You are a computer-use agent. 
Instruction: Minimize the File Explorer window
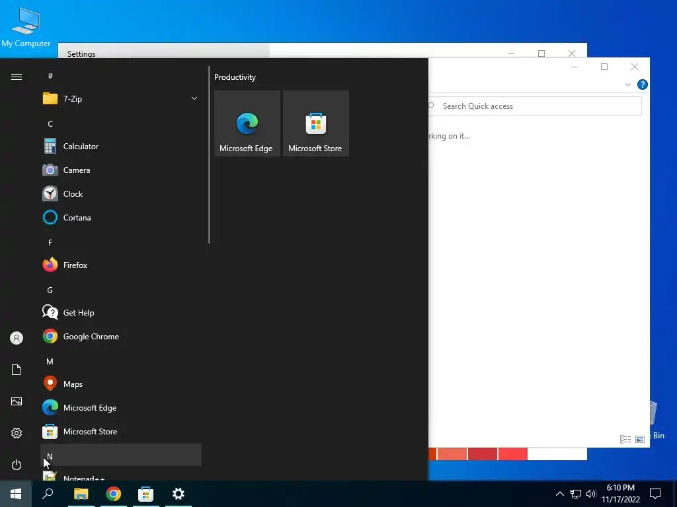coord(575,67)
